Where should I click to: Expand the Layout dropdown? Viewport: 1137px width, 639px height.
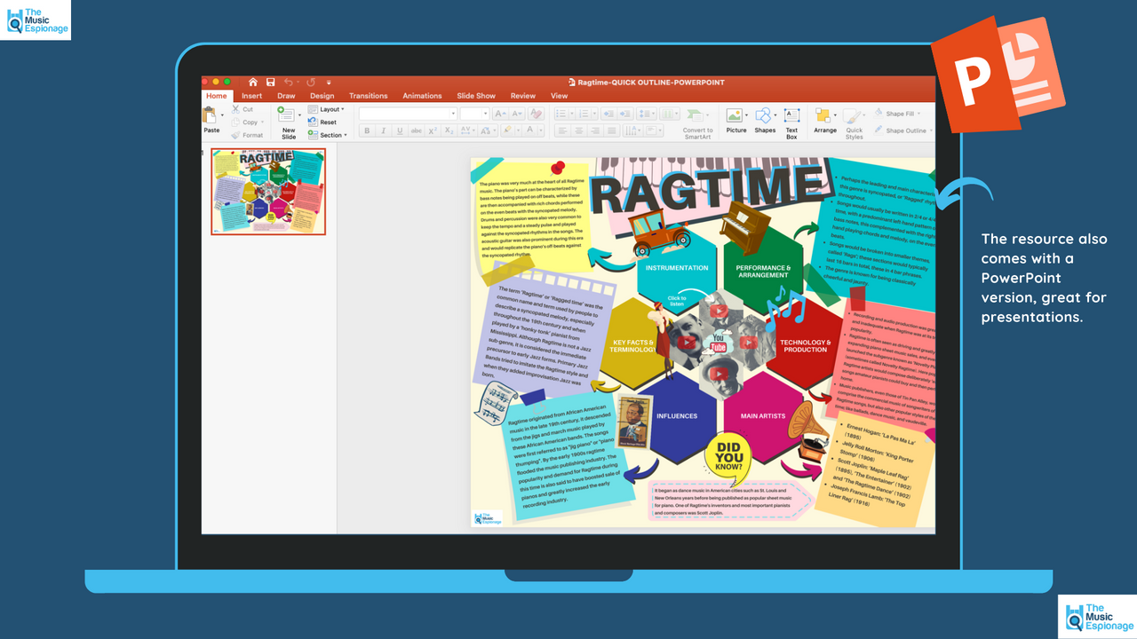327,109
